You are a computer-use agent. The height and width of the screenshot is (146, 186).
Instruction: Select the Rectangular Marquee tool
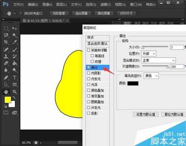6,28
